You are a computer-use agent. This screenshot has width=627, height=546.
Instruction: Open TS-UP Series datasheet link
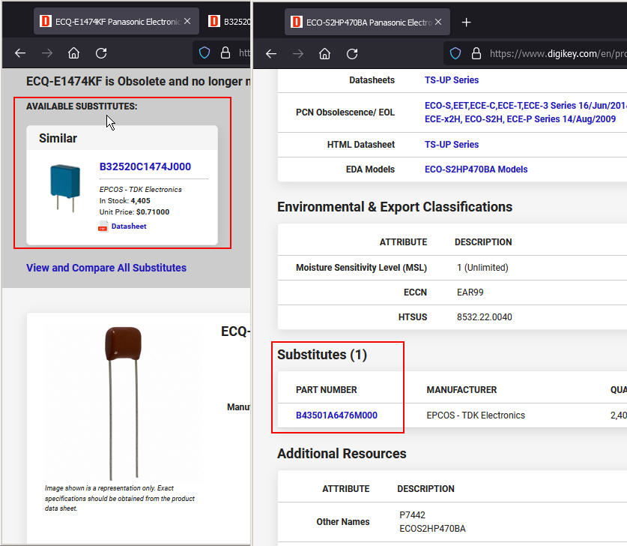click(x=452, y=80)
